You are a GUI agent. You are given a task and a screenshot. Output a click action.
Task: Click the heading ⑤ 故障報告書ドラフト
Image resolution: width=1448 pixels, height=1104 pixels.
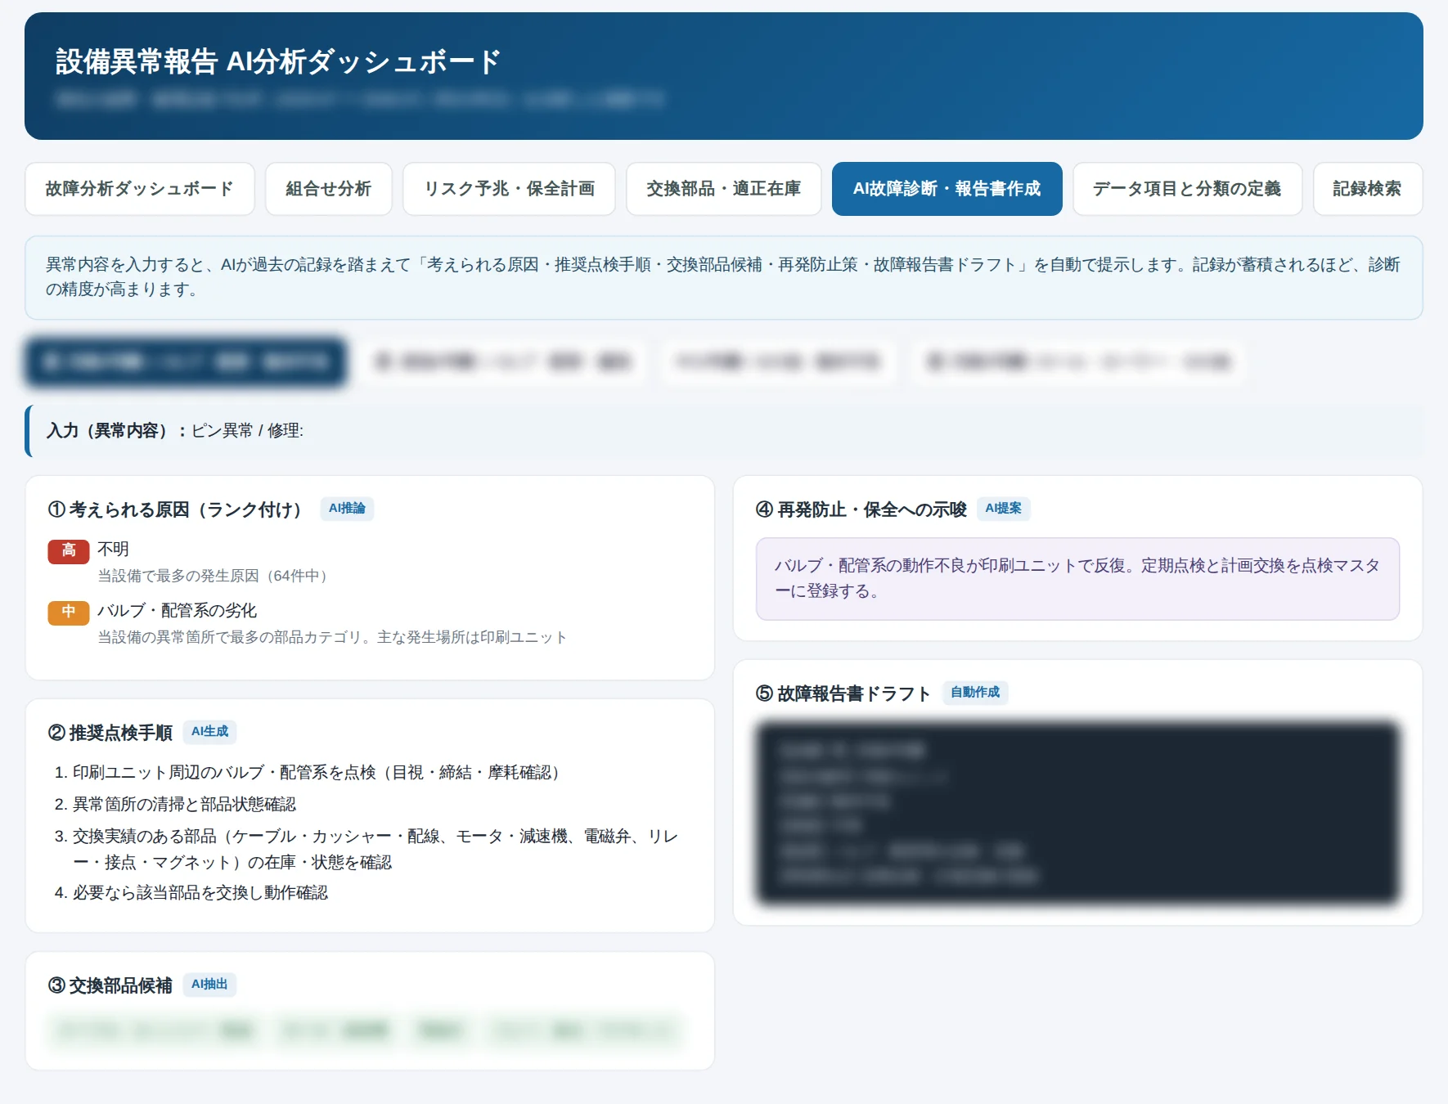(x=843, y=693)
